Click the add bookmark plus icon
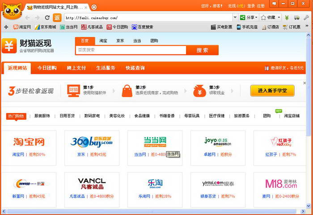 click(6, 27)
